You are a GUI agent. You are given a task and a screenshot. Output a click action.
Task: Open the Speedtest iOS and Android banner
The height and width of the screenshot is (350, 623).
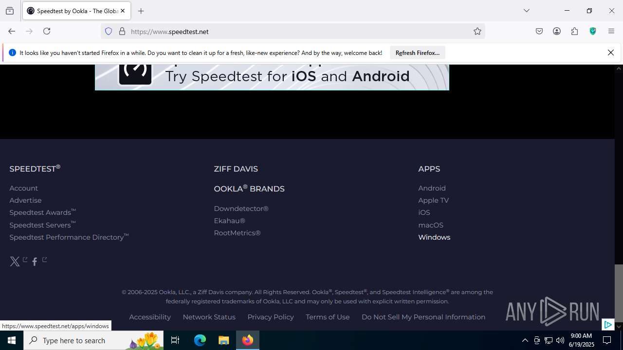pos(272,77)
